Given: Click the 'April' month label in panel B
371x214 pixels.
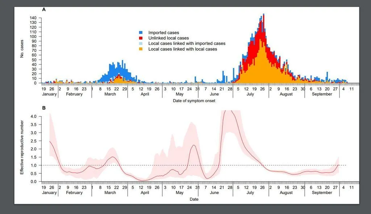Looking at the screenshot, I should [145, 193].
